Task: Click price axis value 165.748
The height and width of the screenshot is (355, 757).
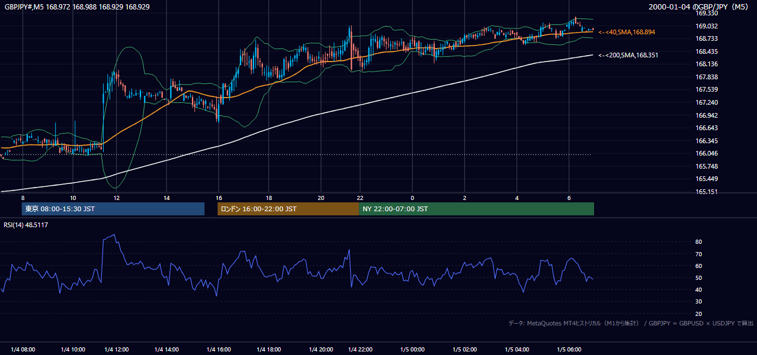Action: (707, 166)
